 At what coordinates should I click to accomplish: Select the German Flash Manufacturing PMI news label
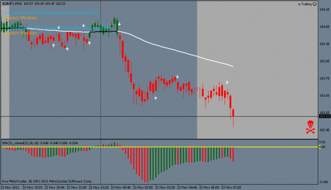point(57,28)
